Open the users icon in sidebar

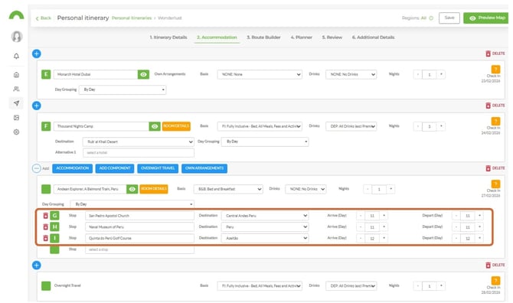(x=16, y=89)
